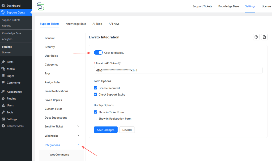Click the Save Changes button

[x=105, y=129]
